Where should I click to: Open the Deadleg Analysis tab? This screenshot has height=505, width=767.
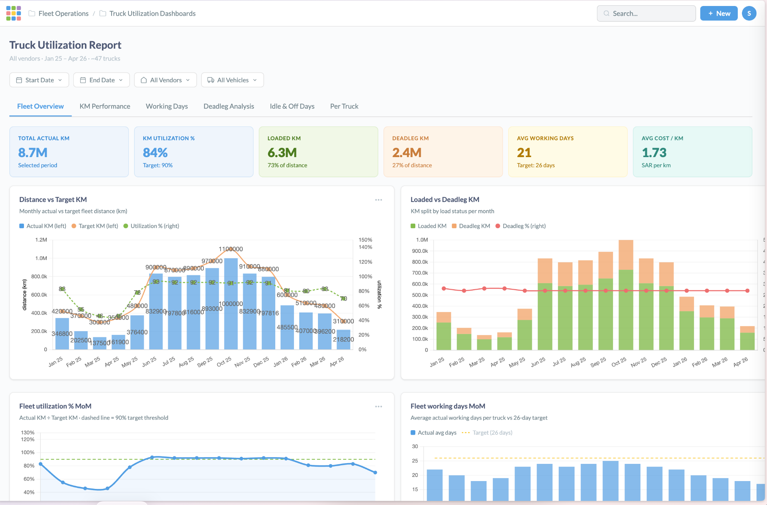[229, 106]
